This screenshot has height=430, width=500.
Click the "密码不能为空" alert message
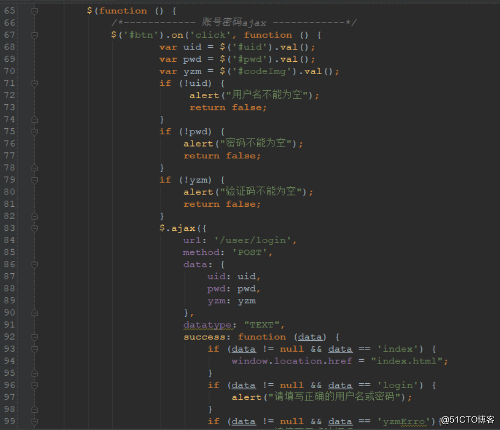coord(256,143)
